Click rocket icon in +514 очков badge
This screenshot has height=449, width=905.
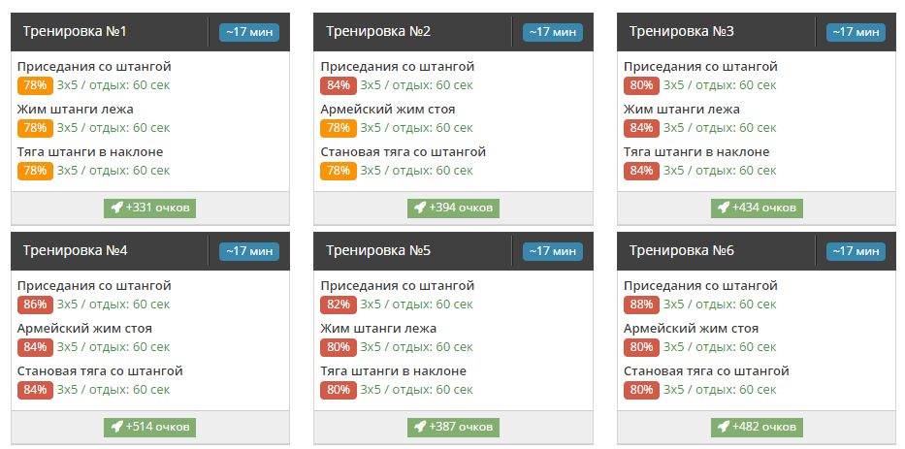pos(116,427)
